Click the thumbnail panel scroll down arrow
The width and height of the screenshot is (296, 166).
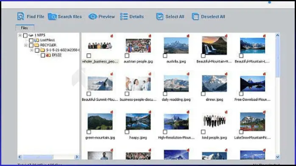[x=277, y=157]
